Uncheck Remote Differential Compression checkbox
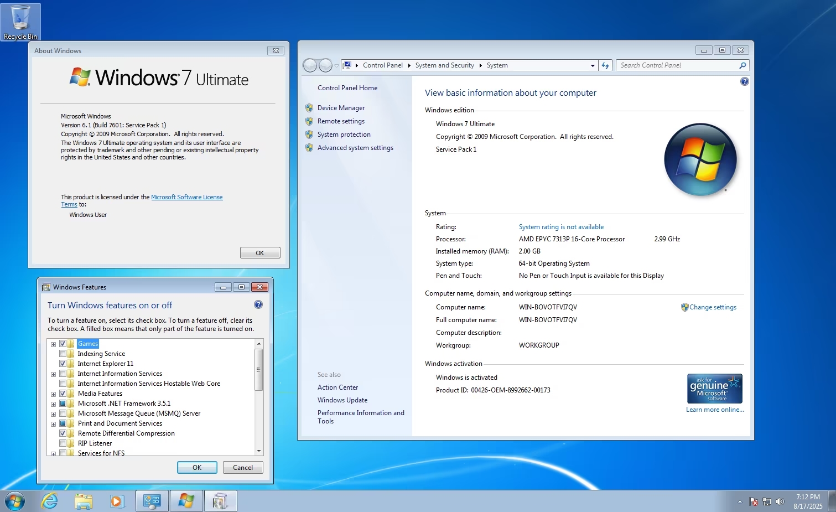This screenshot has height=512, width=836. (x=63, y=433)
